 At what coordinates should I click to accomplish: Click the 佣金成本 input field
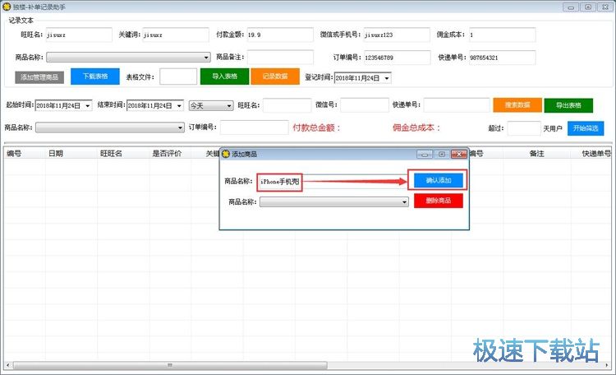click(502, 35)
